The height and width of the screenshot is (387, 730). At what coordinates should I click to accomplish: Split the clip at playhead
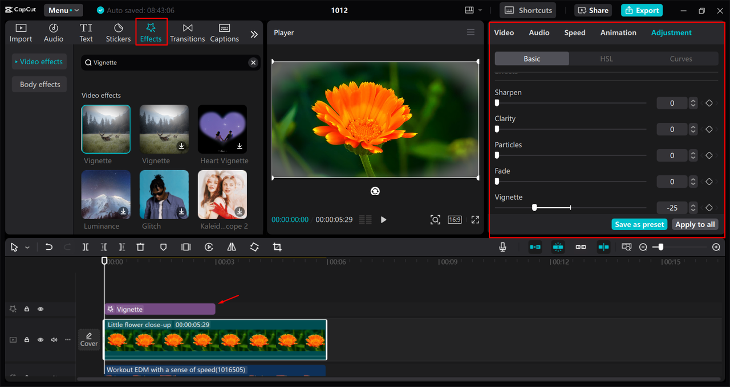coord(86,247)
